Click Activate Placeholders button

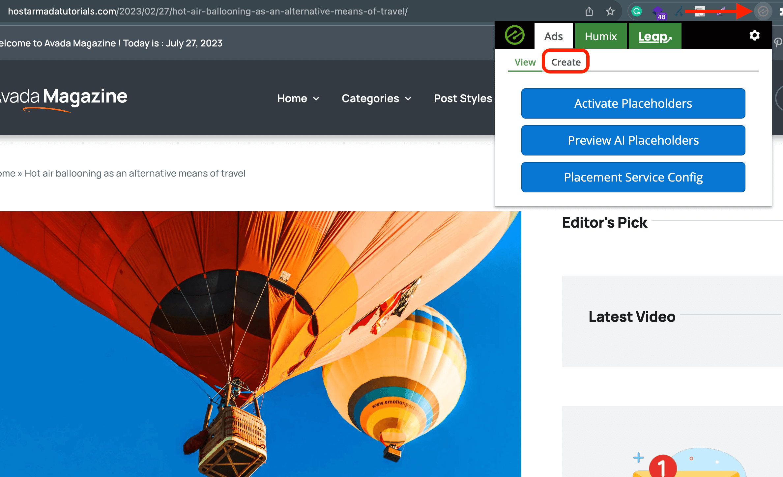633,103
